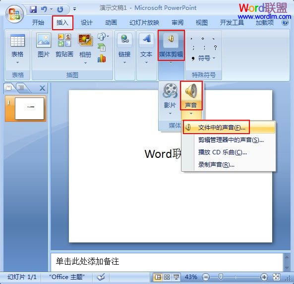Open the Office button menu
This screenshot has height=284, width=294.
point(14,14)
